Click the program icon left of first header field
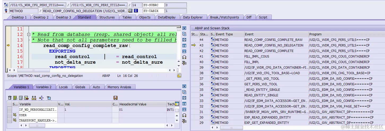This screenshot has width=385, height=131. tap(6, 5)
